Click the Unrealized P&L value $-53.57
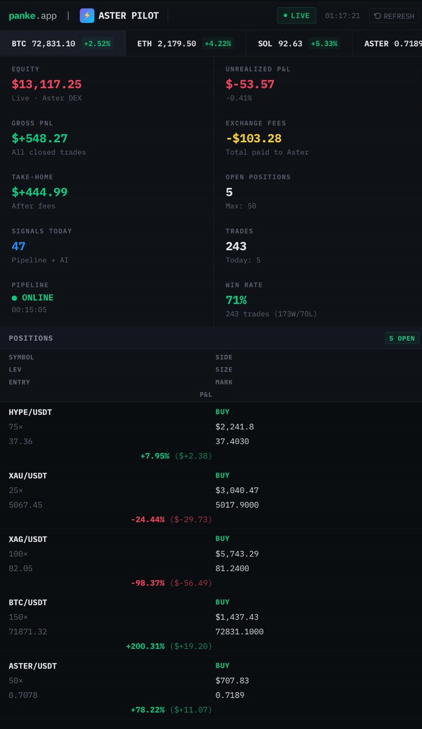The image size is (422, 729). pyautogui.click(x=250, y=84)
